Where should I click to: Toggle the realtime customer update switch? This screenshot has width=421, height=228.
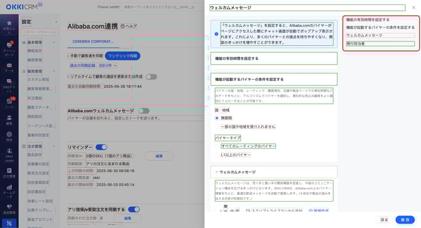151,77
